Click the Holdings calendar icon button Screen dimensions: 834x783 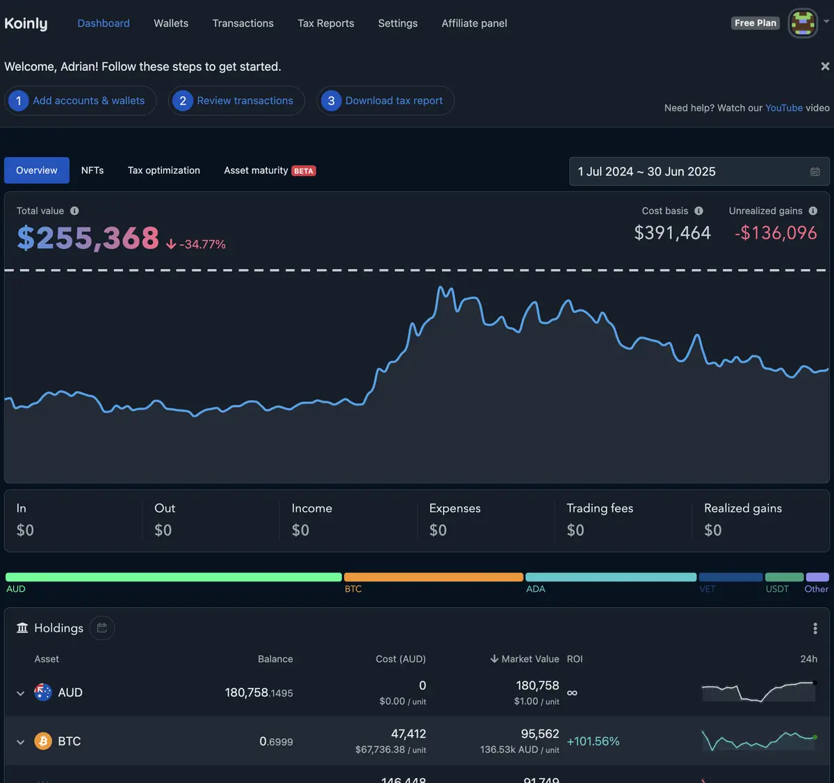(102, 628)
